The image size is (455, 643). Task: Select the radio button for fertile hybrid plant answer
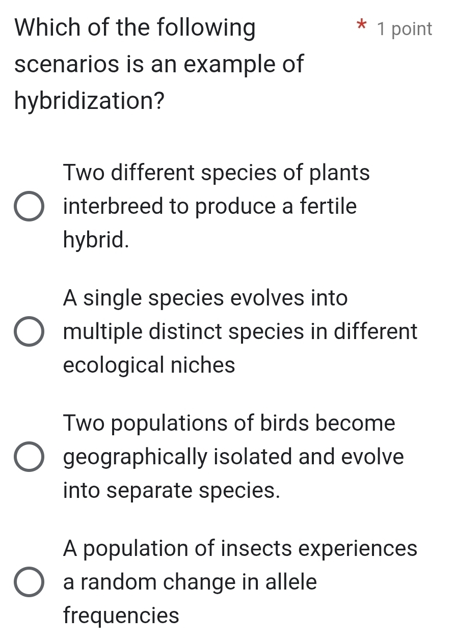tap(29, 206)
